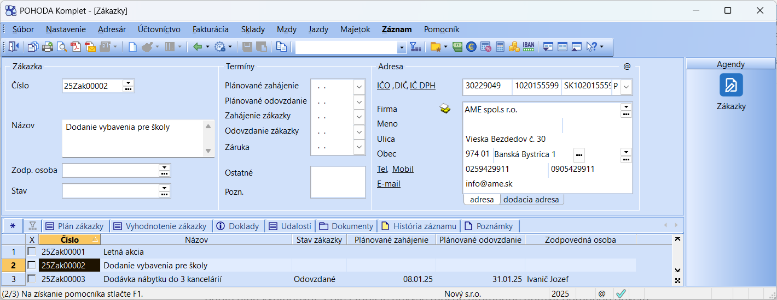
Task: Click the filter funnel icon in toolbar
Action: coord(415,47)
